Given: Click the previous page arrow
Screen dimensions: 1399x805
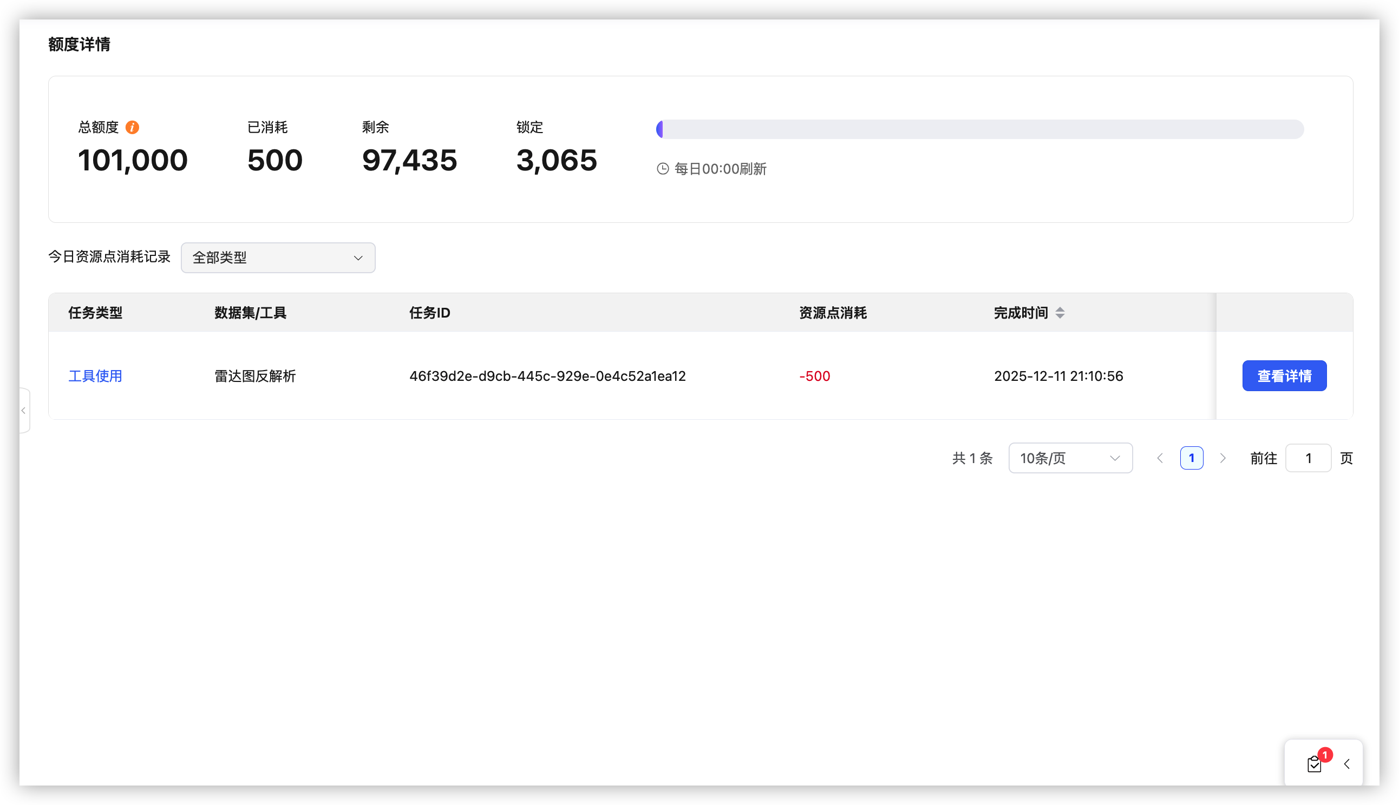Looking at the screenshot, I should [x=1160, y=458].
